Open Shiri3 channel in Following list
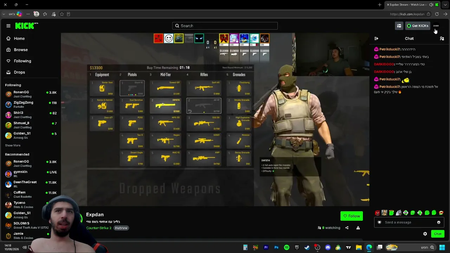Screen dimensions: 450x253 pos(31,115)
